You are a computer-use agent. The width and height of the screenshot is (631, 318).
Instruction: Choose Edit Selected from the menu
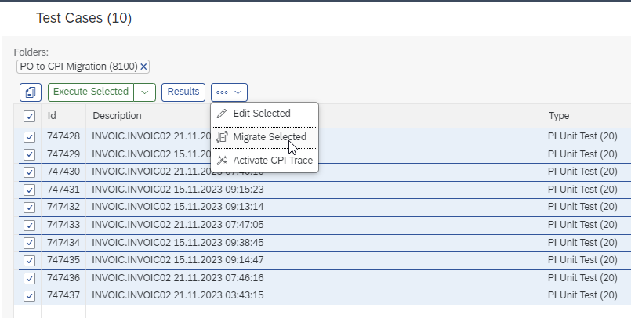[262, 114]
